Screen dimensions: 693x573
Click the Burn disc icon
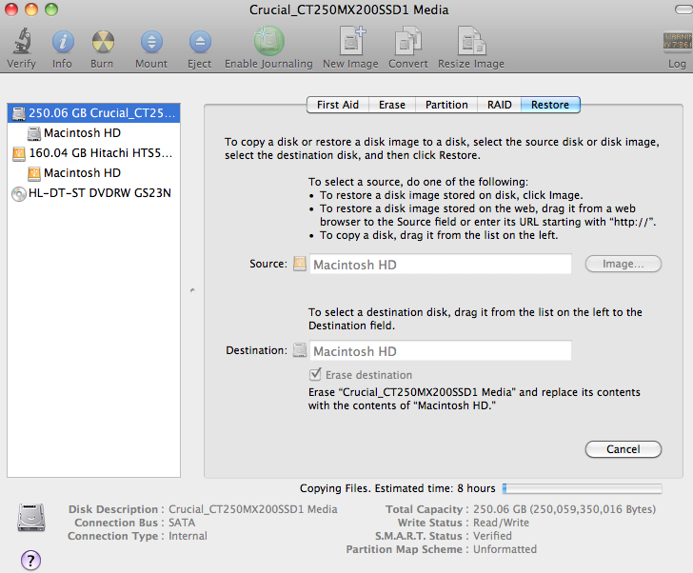pyautogui.click(x=103, y=42)
